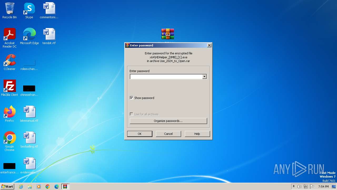Click the taskbar clock showing 7:54 PM
This screenshot has width=337, height=190.
coord(323,187)
